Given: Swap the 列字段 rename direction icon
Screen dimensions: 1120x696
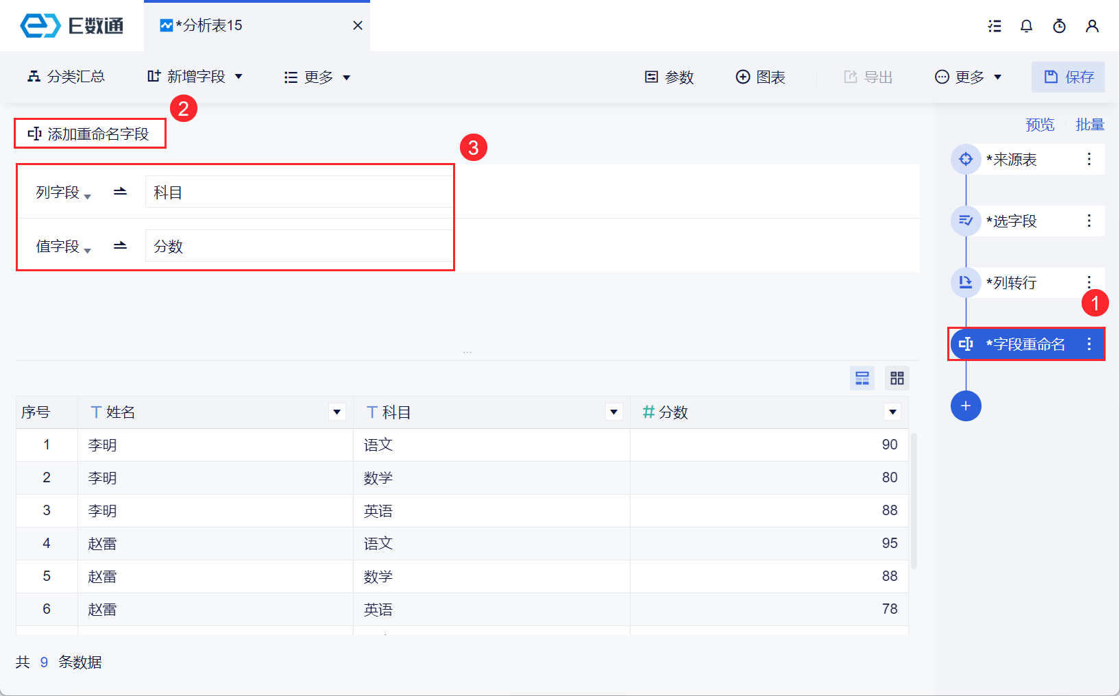Looking at the screenshot, I should [x=120, y=192].
